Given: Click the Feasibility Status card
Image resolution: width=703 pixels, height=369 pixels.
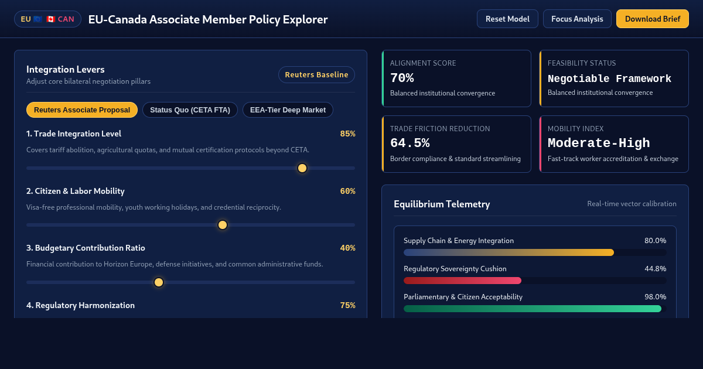Looking at the screenshot, I should coord(614,78).
